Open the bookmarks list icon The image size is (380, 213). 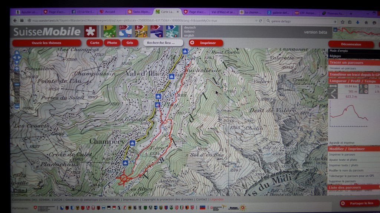350,22
